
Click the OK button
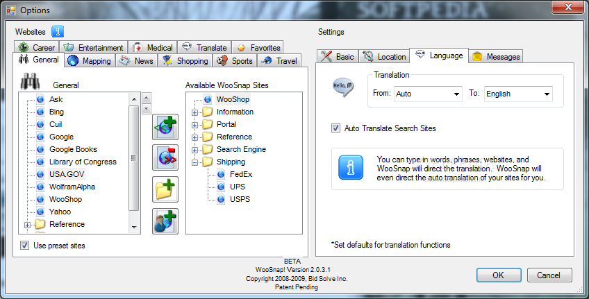tap(499, 275)
